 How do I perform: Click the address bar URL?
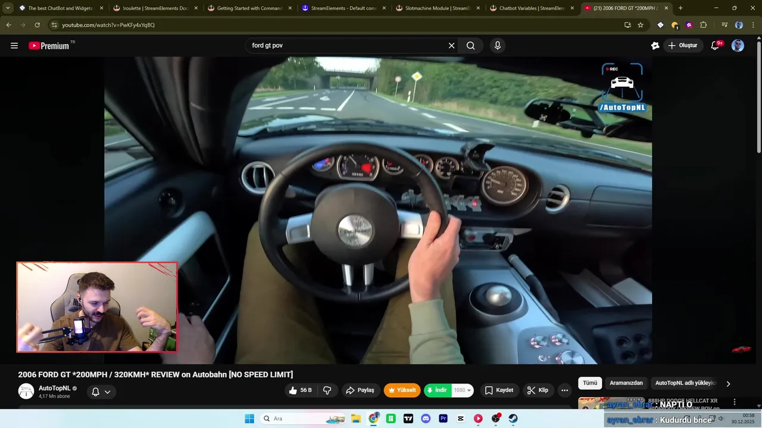point(108,25)
